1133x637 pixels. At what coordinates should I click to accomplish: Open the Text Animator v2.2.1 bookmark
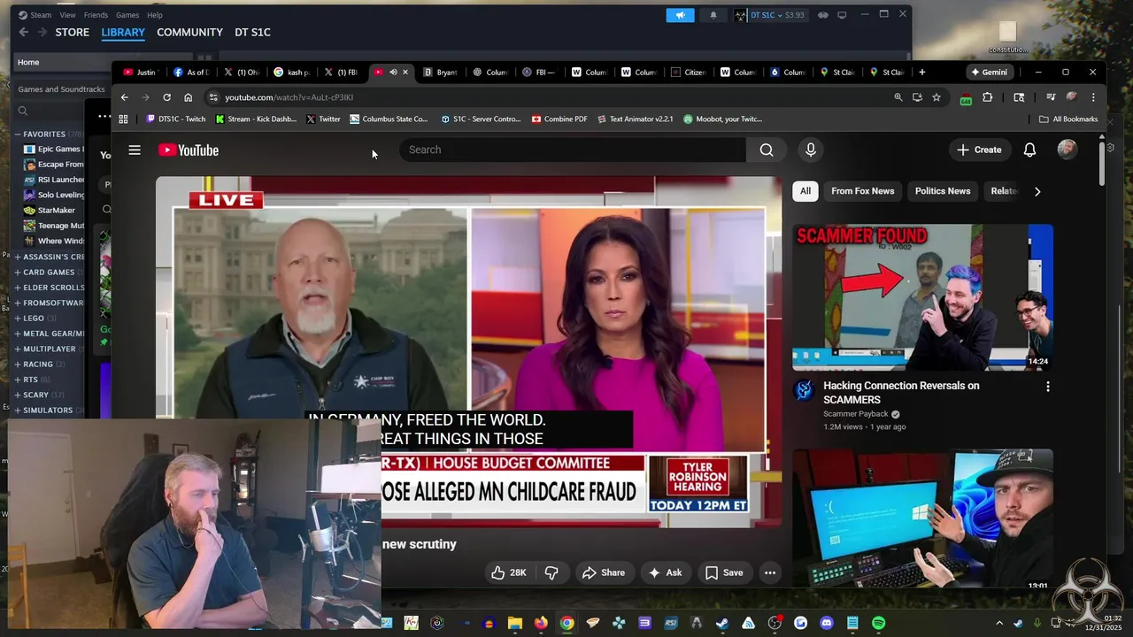pos(635,119)
